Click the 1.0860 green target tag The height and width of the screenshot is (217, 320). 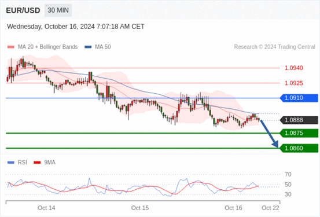tap(299, 148)
